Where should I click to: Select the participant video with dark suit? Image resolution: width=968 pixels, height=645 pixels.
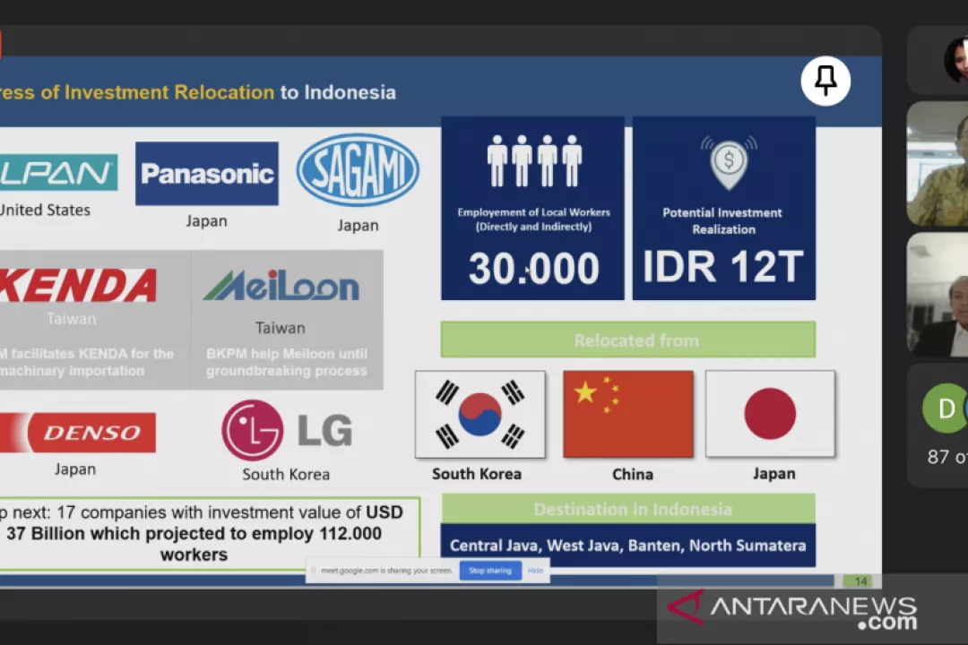pos(938,295)
